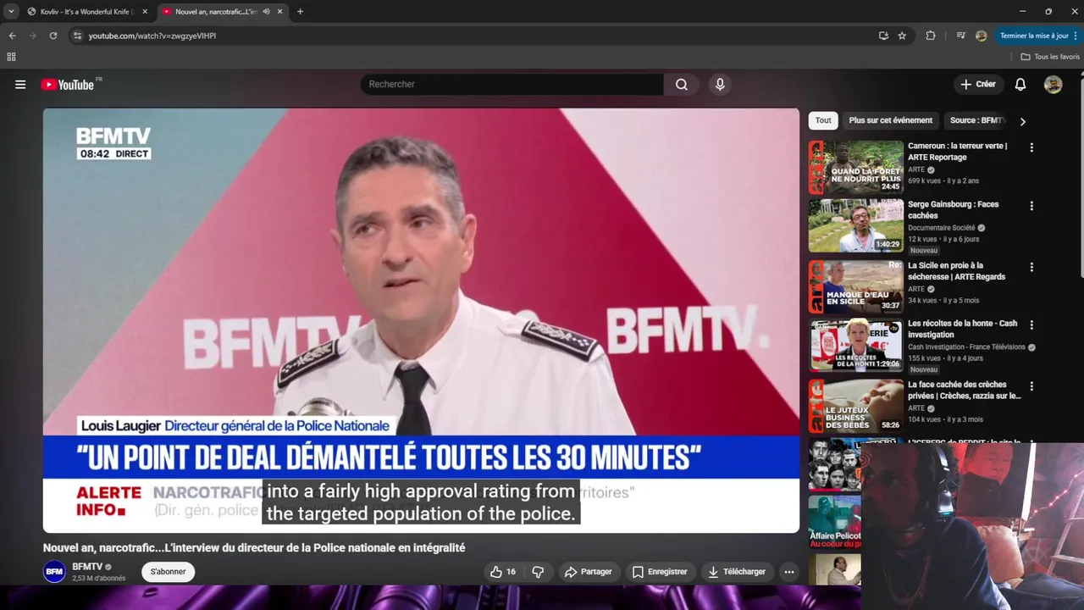Go forward in browser history

33,36
